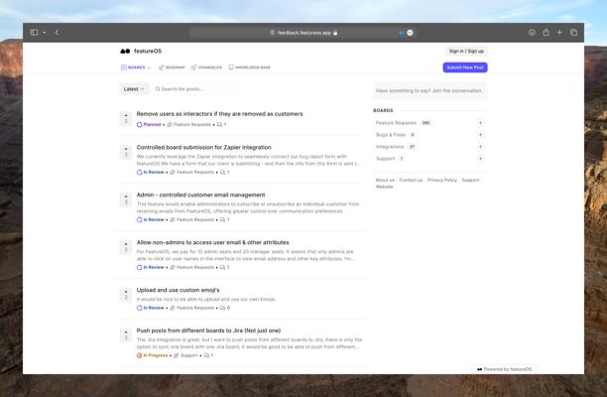Click the plus icon next to Integrations board
This screenshot has height=397, width=607.
[x=480, y=147]
